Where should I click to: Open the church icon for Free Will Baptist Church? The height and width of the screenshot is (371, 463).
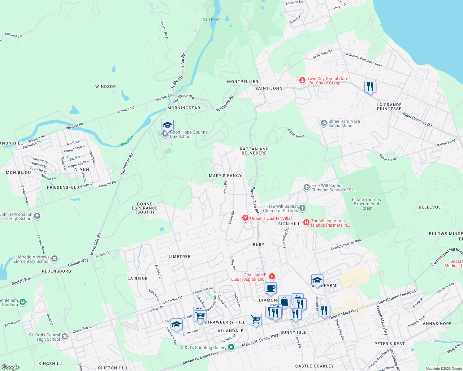(302, 208)
